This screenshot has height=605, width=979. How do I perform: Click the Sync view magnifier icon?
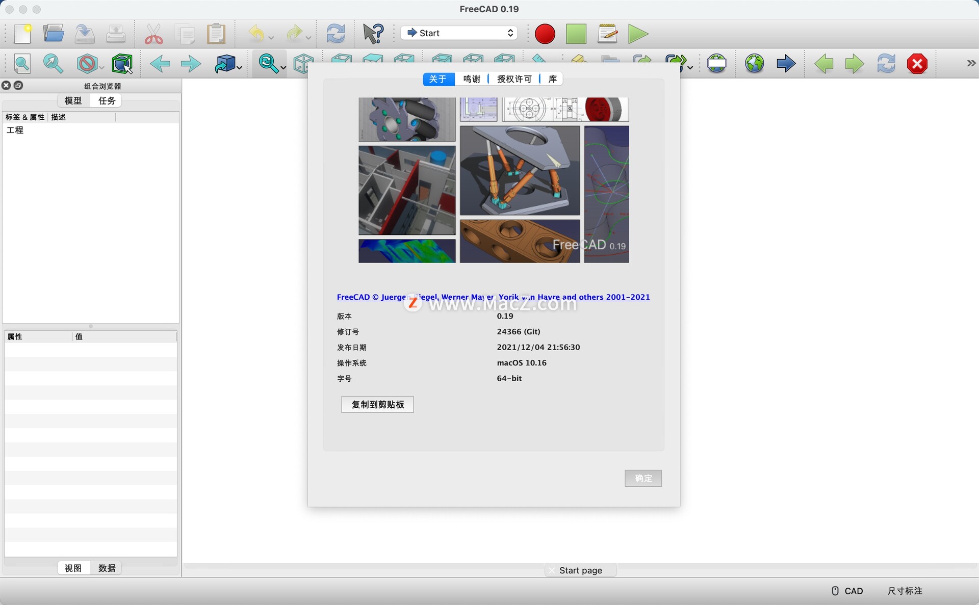(268, 64)
